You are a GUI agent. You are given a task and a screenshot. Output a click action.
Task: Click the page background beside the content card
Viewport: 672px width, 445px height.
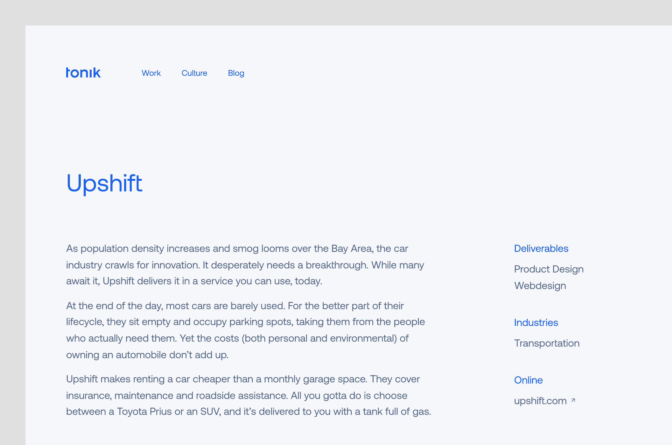point(13,223)
